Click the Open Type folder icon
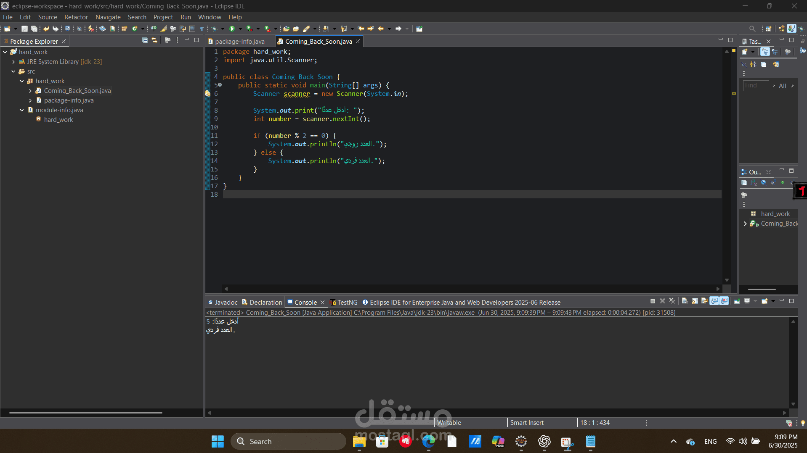 click(286, 29)
